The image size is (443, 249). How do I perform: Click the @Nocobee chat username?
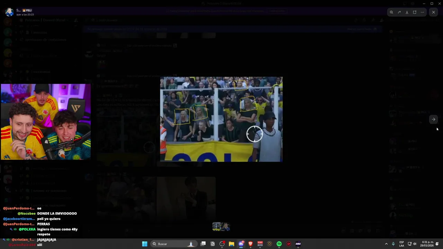(27, 213)
